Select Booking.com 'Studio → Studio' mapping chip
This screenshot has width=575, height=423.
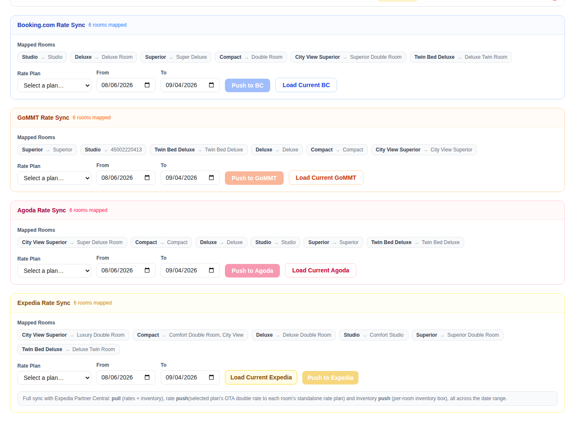pos(42,57)
